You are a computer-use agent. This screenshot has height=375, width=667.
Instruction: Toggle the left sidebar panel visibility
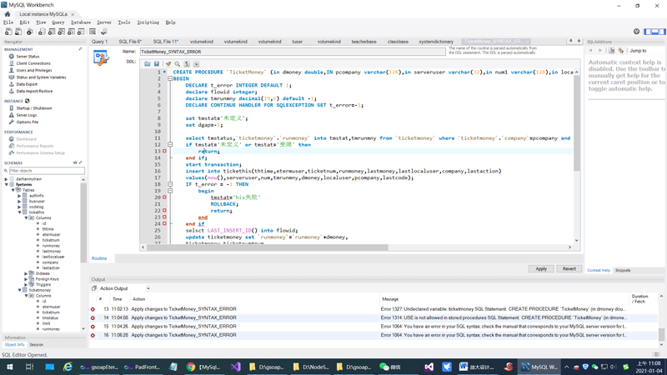(648, 32)
